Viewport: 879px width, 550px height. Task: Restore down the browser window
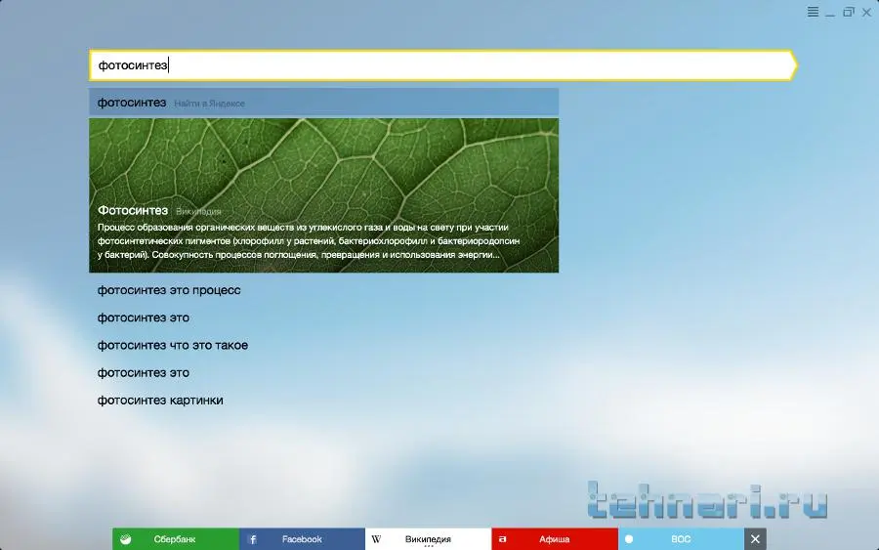coord(848,12)
